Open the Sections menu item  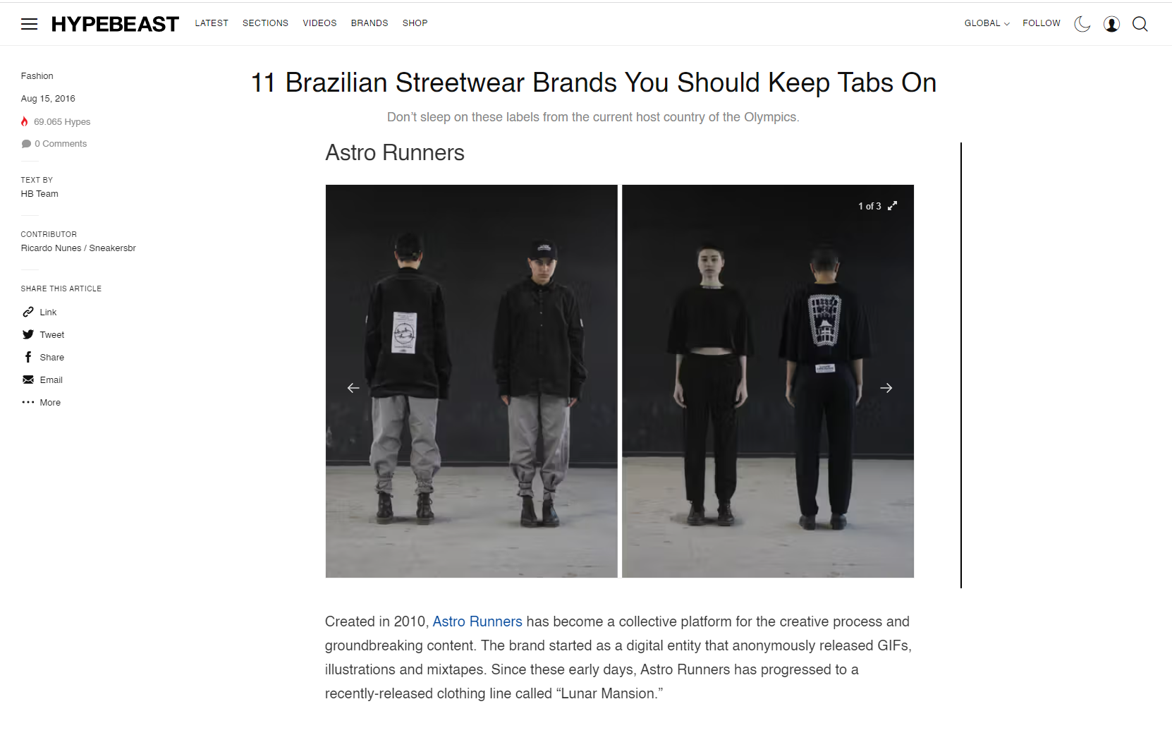(x=265, y=23)
